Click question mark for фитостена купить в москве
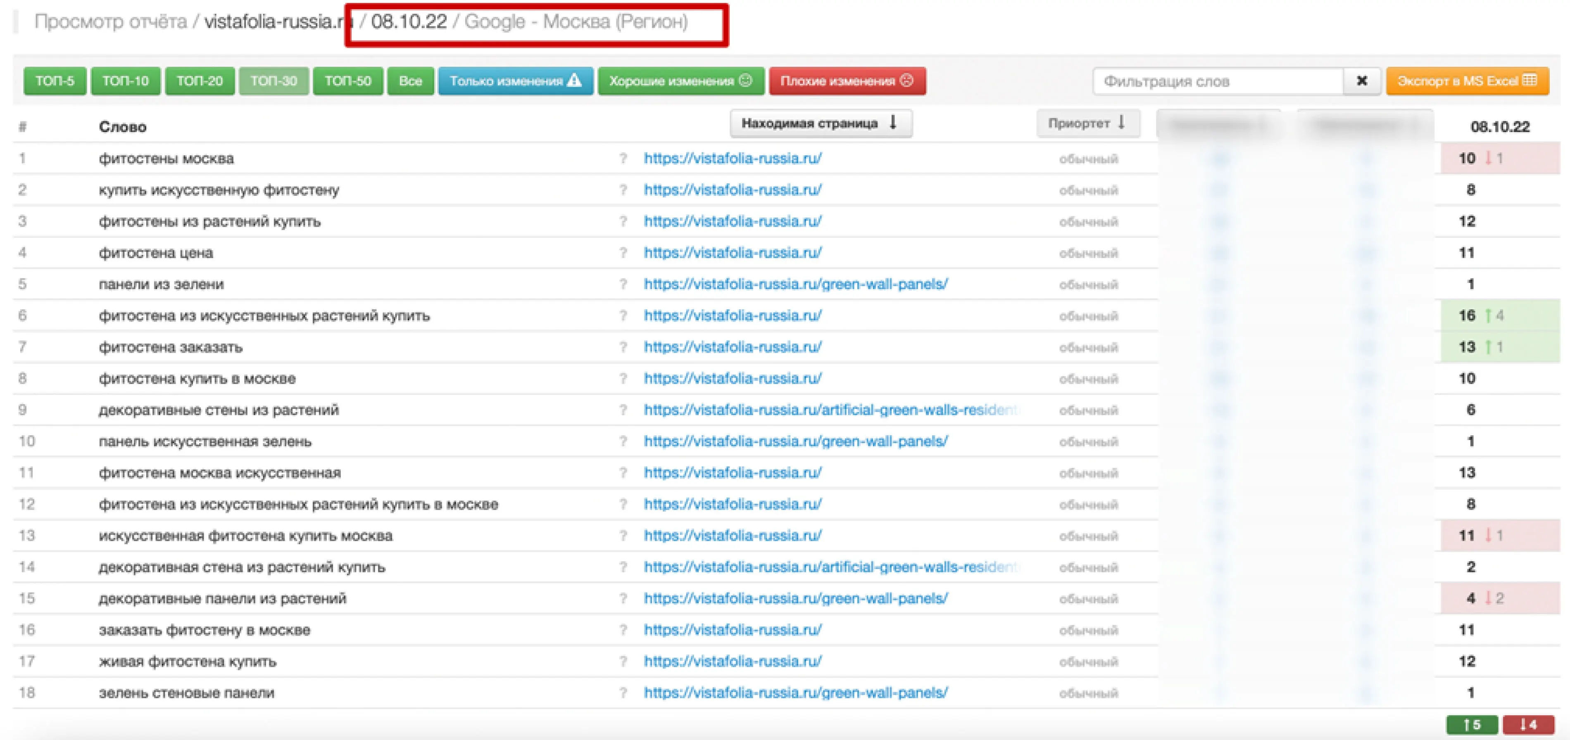This screenshot has width=1570, height=740. click(x=623, y=379)
